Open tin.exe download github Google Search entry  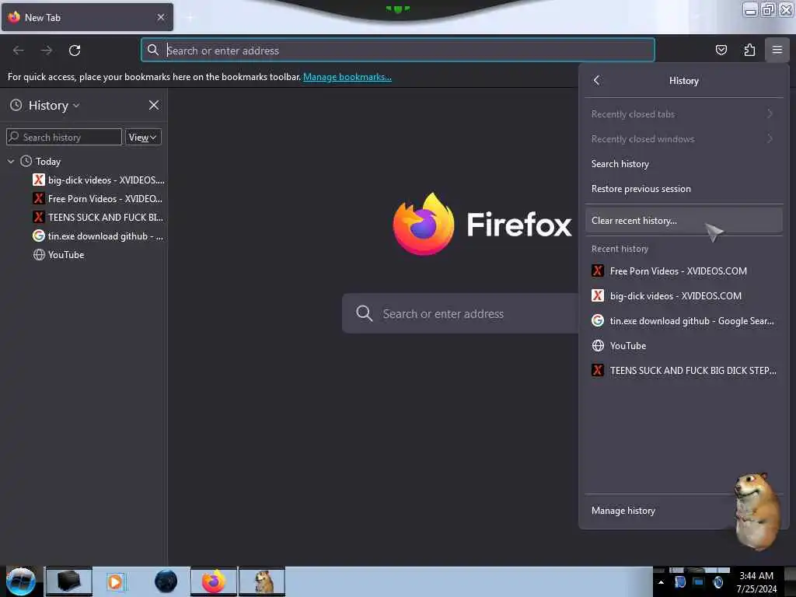[x=684, y=320]
